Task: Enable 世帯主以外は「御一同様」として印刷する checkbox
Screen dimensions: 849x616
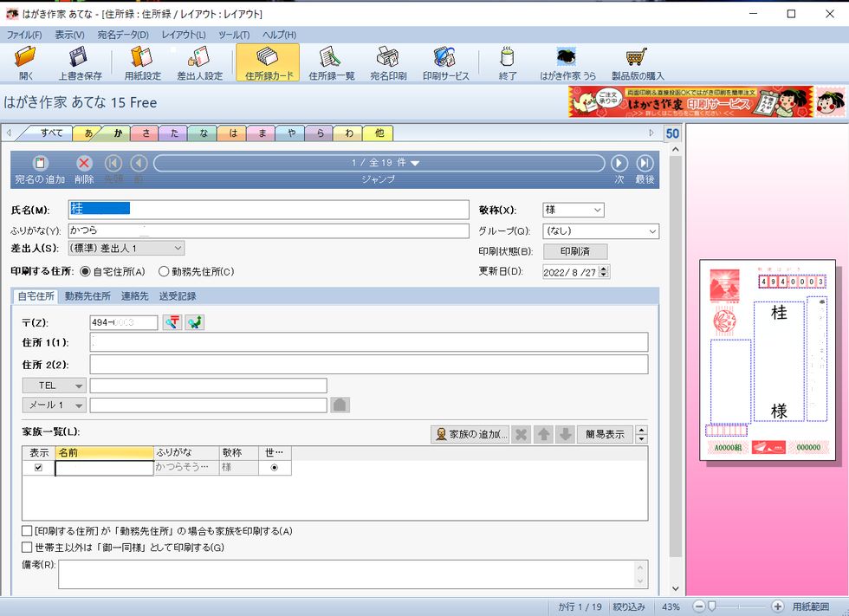Action: tap(28, 548)
